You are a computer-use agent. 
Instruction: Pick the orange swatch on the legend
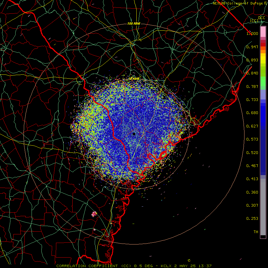(x=263, y=52)
